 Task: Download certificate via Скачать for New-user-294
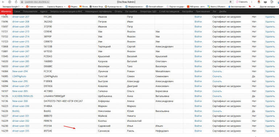217,71
